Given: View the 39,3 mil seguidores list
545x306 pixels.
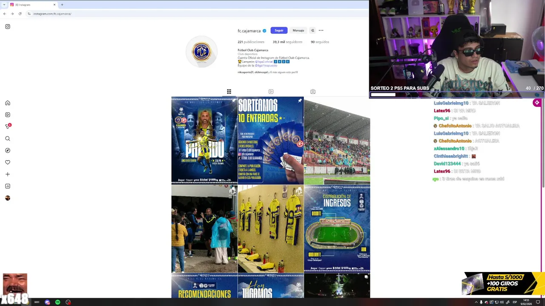Looking at the screenshot, I should 287,42.
